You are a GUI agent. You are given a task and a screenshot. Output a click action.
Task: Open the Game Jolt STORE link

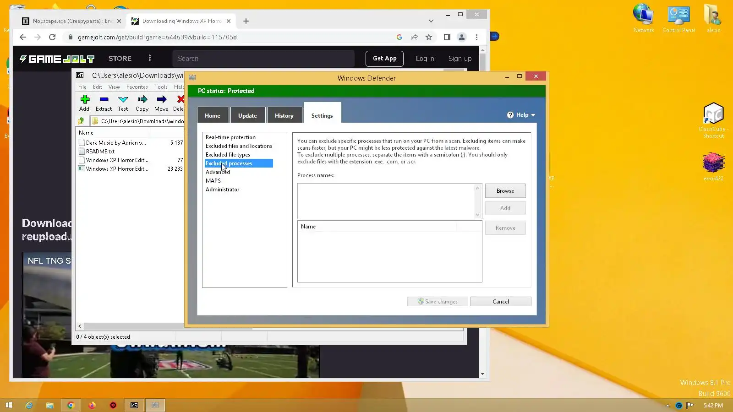(120, 59)
